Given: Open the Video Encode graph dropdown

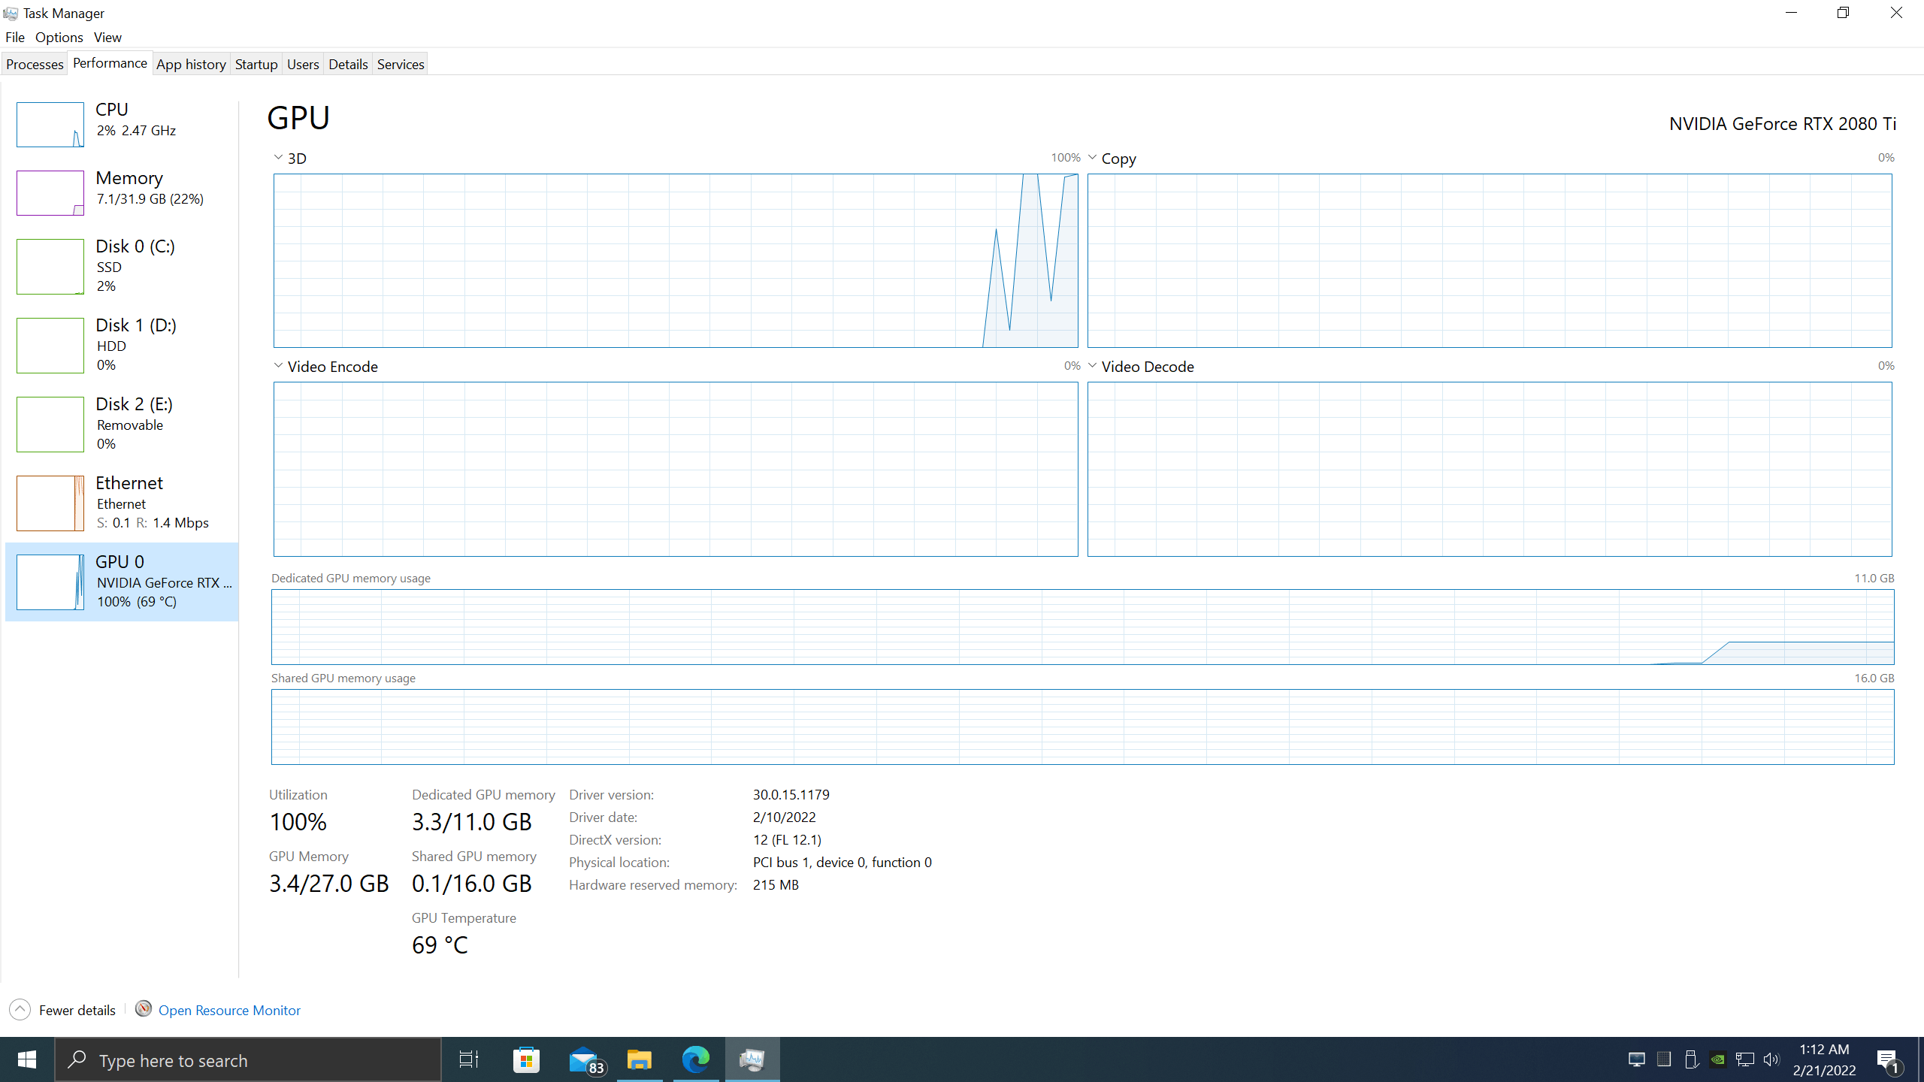Looking at the screenshot, I should 278,366.
